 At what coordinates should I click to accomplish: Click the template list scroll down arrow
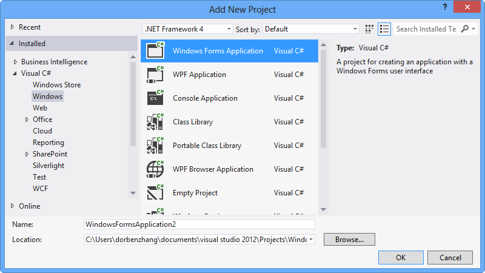324,209
